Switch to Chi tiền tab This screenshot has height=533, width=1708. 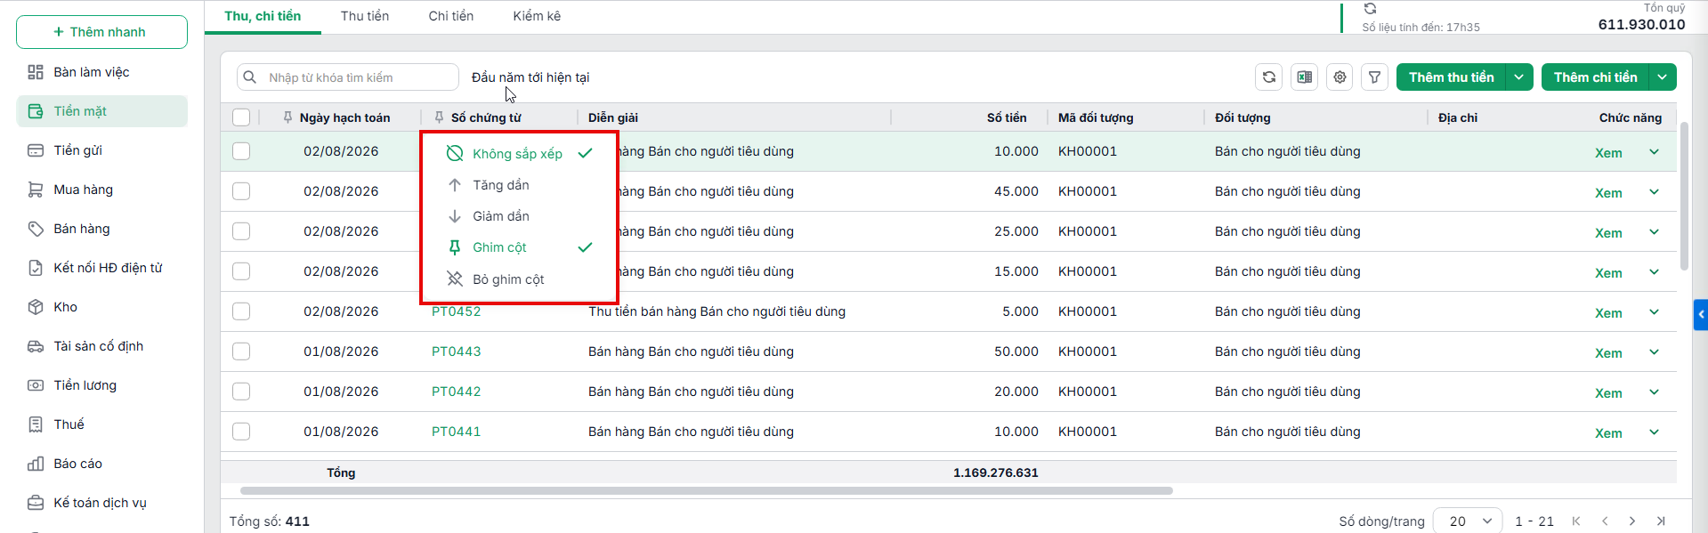tap(451, 16)
